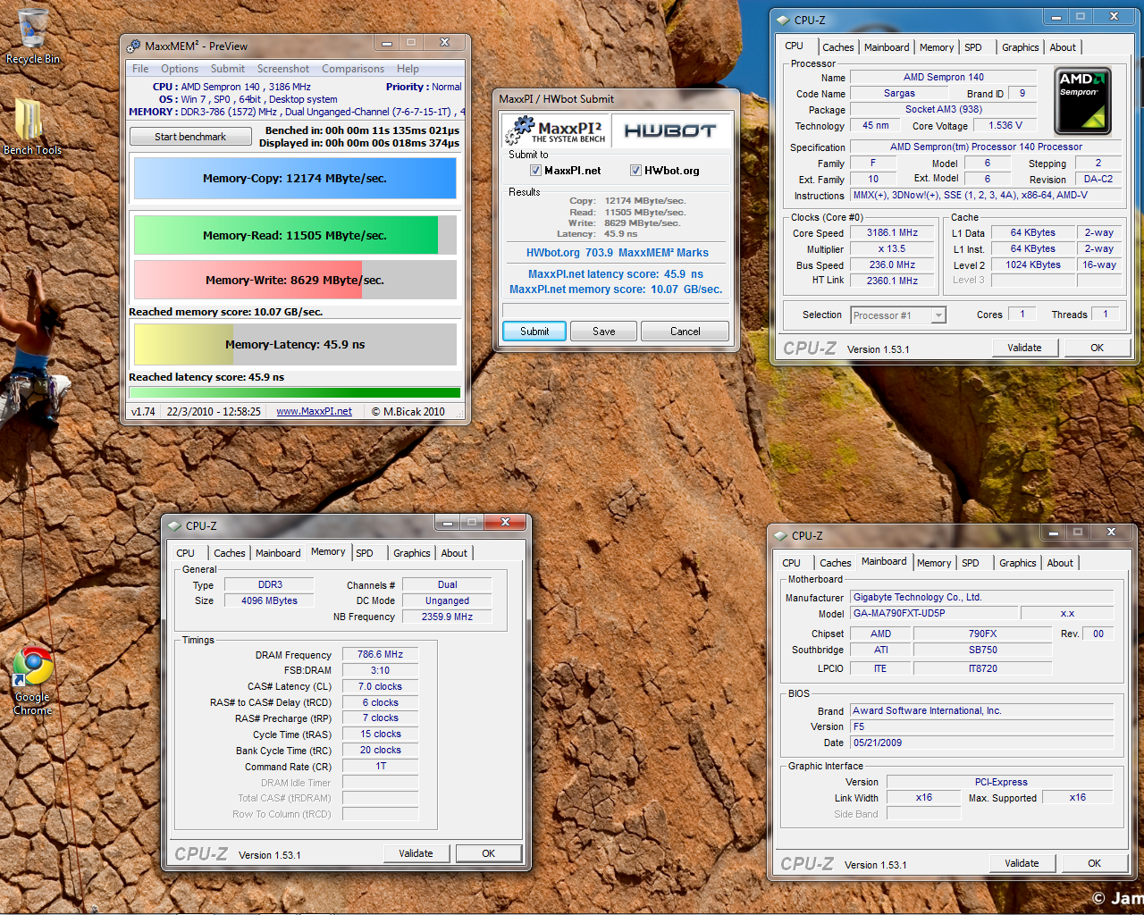The width and height of the screenshot is (1144, 915).
Task: Click Validate in CPU-Z CPU window
Action: click(1024, 348)
